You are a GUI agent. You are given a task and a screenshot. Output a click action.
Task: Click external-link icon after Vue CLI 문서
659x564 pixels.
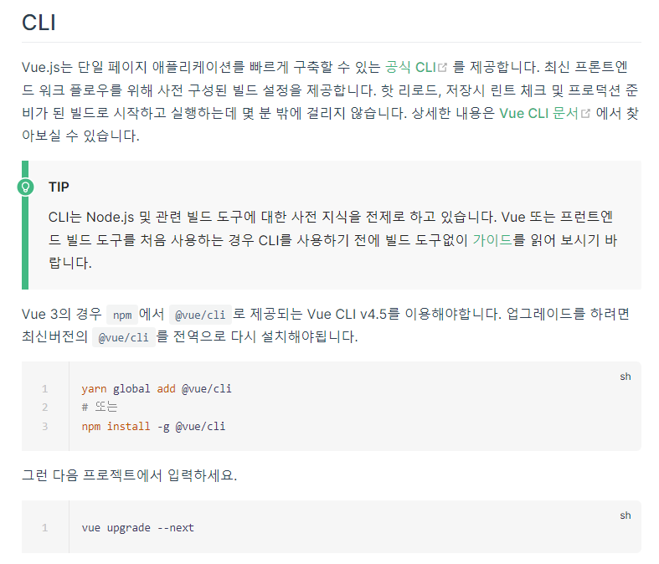coord(585,114)
